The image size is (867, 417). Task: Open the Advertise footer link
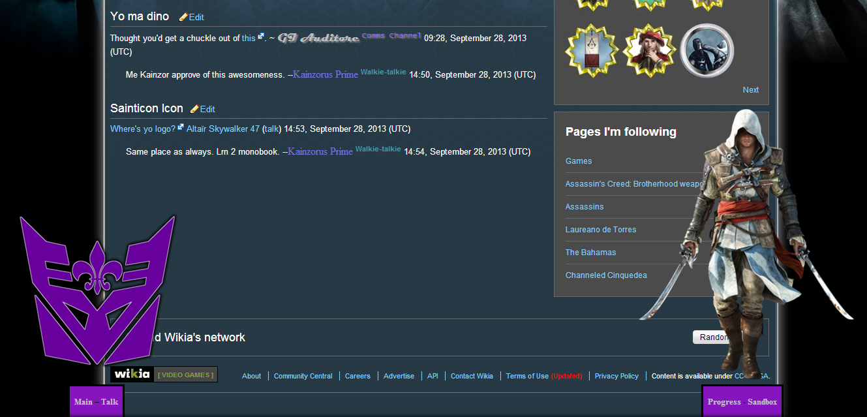(x=399, y=376)
